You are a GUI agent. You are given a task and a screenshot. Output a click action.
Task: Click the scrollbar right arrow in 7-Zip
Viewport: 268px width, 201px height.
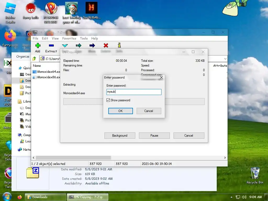225,158
